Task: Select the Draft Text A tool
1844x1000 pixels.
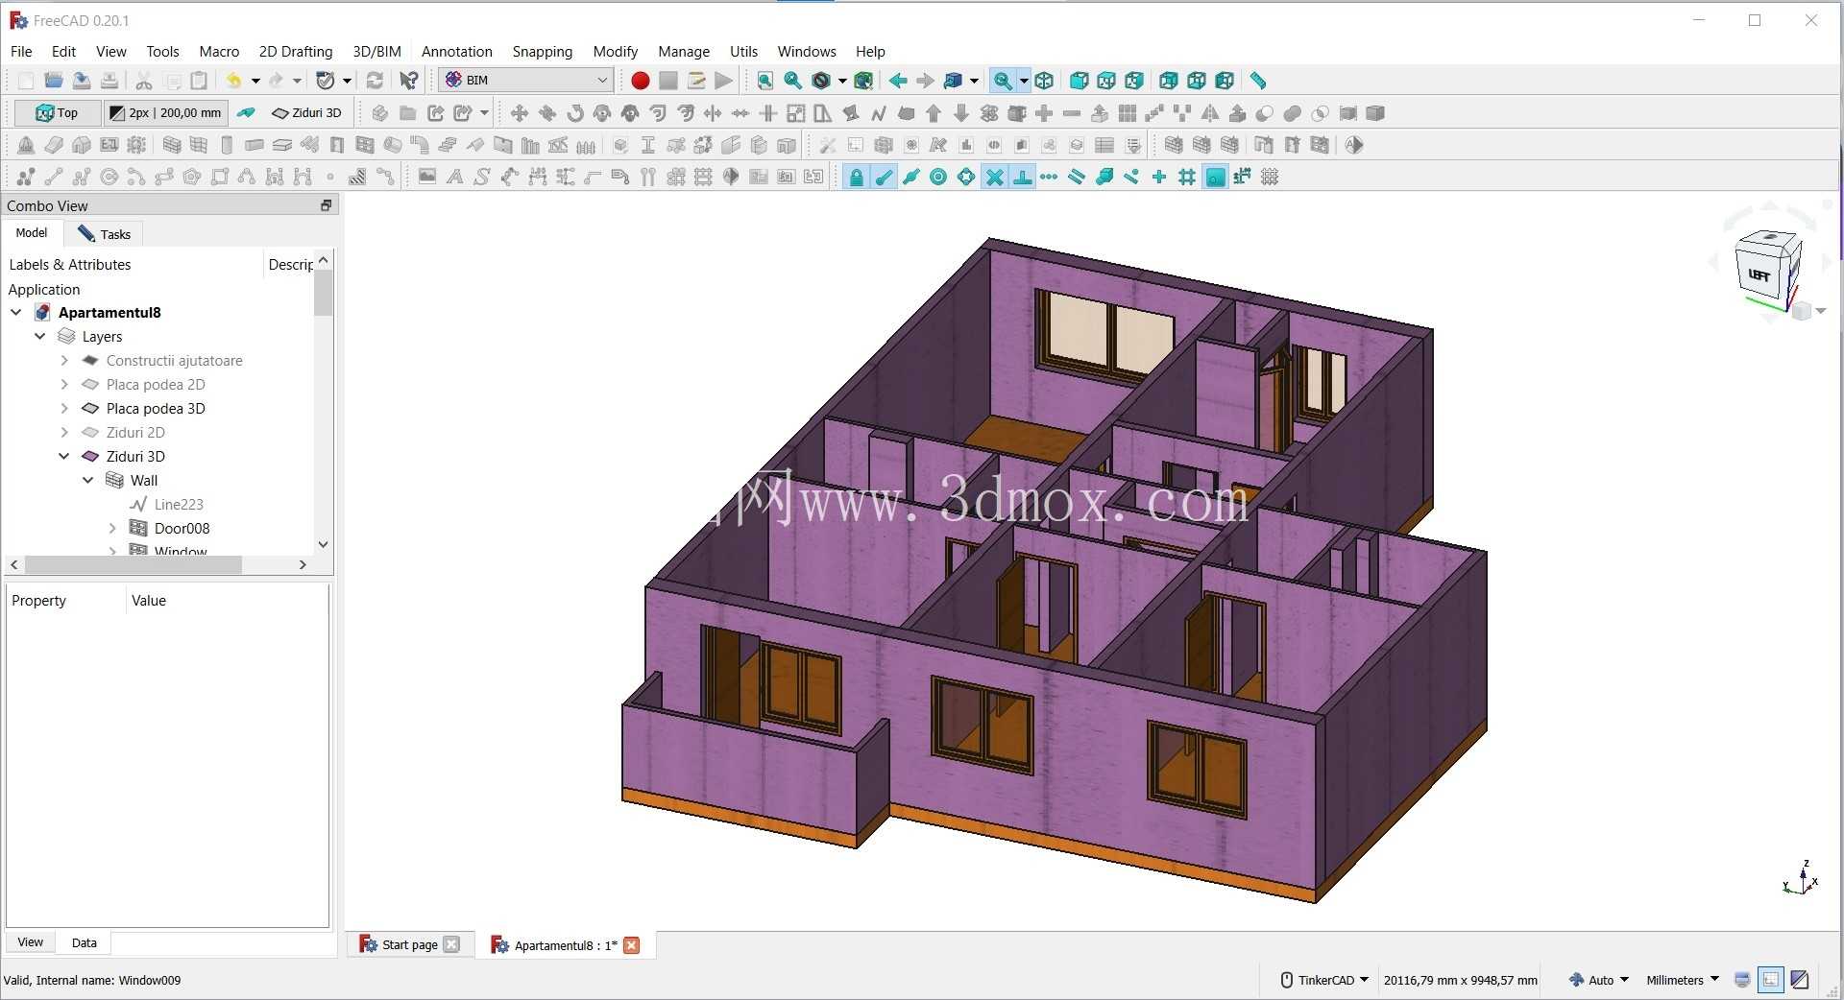Action: 455,177
